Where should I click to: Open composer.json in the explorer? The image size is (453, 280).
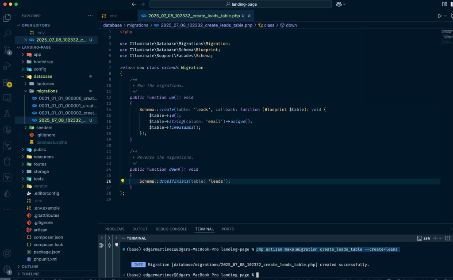tap(48, 237)
